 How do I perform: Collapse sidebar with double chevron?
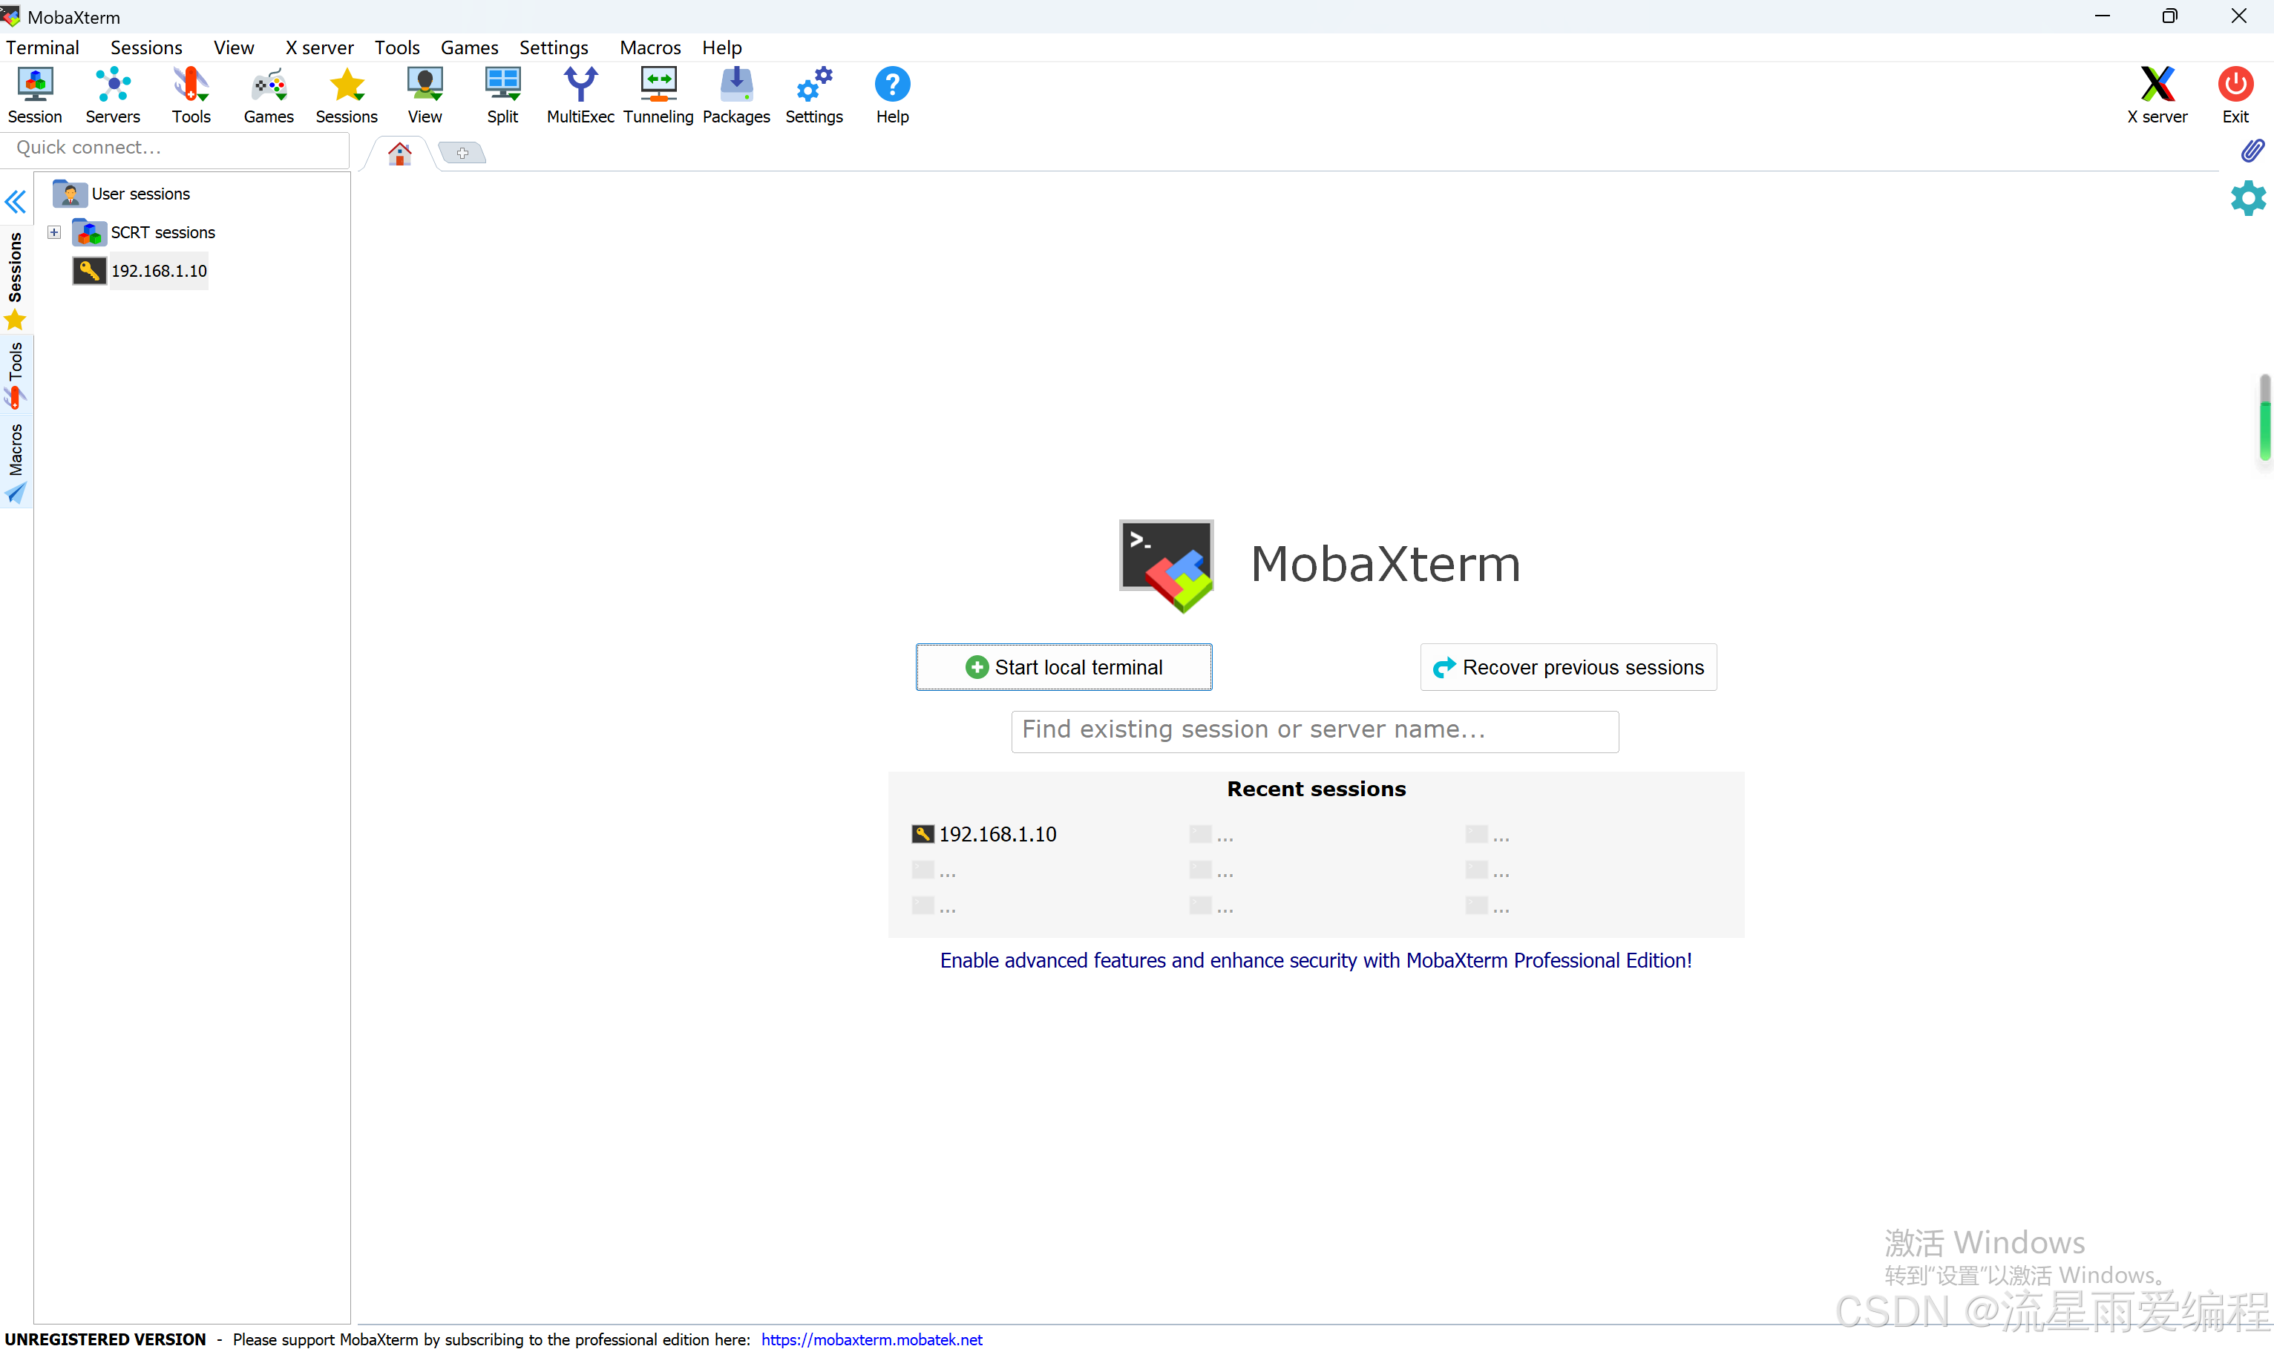16,202
